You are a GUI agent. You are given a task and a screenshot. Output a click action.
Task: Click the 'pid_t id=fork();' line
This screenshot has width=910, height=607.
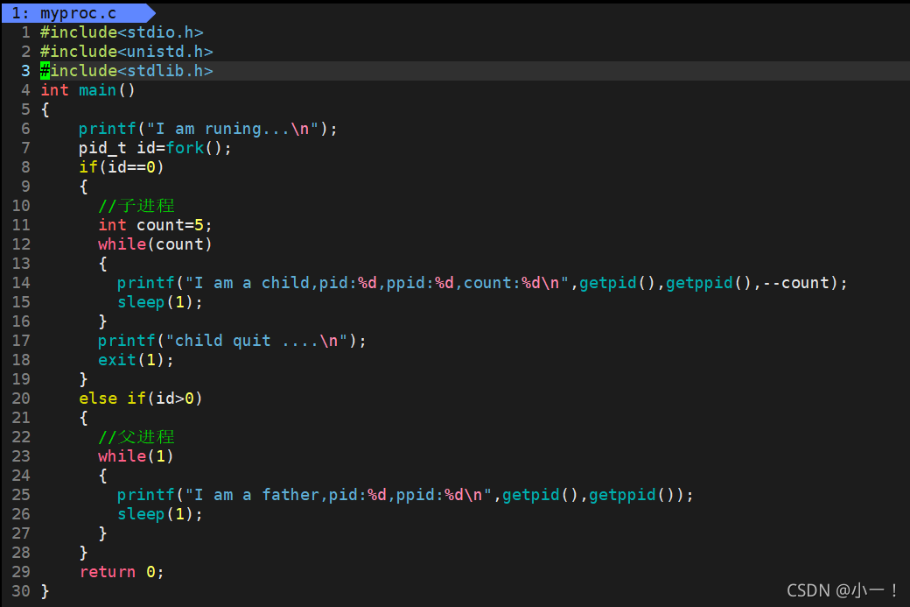155,147
